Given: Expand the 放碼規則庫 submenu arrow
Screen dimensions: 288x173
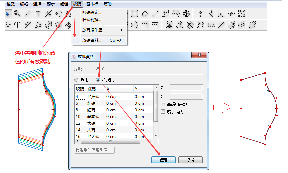Looking at the screenshot, I should 122,30.
